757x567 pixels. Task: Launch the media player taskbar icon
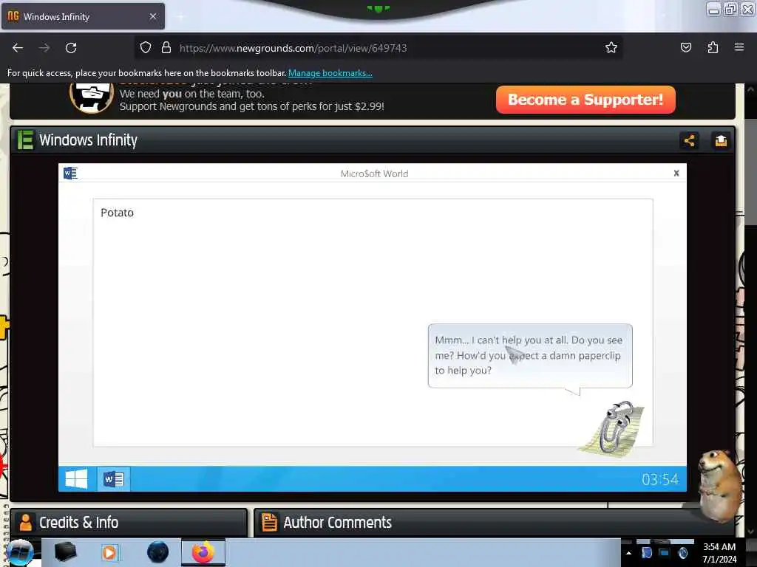tap(109, 552)
